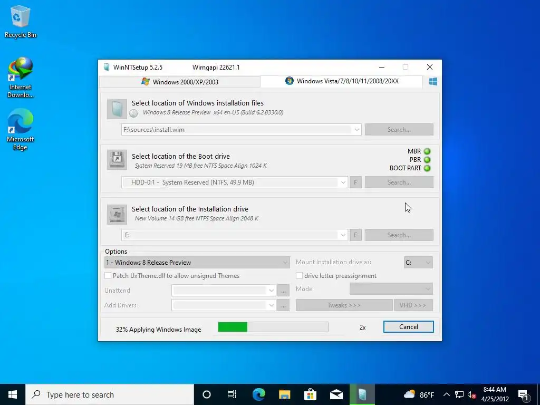Click the green PBR status indicator
This screenshot has height=405, width=540.
click(427, 160)
